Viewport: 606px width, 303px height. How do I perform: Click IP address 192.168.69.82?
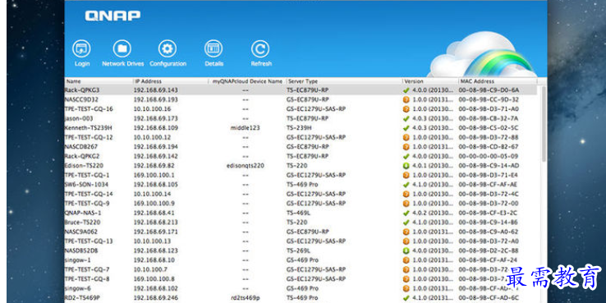tap(154, 166)
